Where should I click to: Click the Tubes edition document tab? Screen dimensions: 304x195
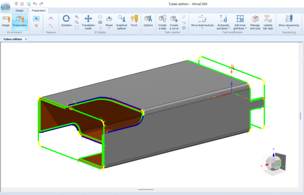click(x=12, y=39)
